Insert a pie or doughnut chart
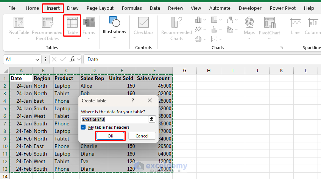The width and height of the screenshot is (321, 179). point(198,39)
